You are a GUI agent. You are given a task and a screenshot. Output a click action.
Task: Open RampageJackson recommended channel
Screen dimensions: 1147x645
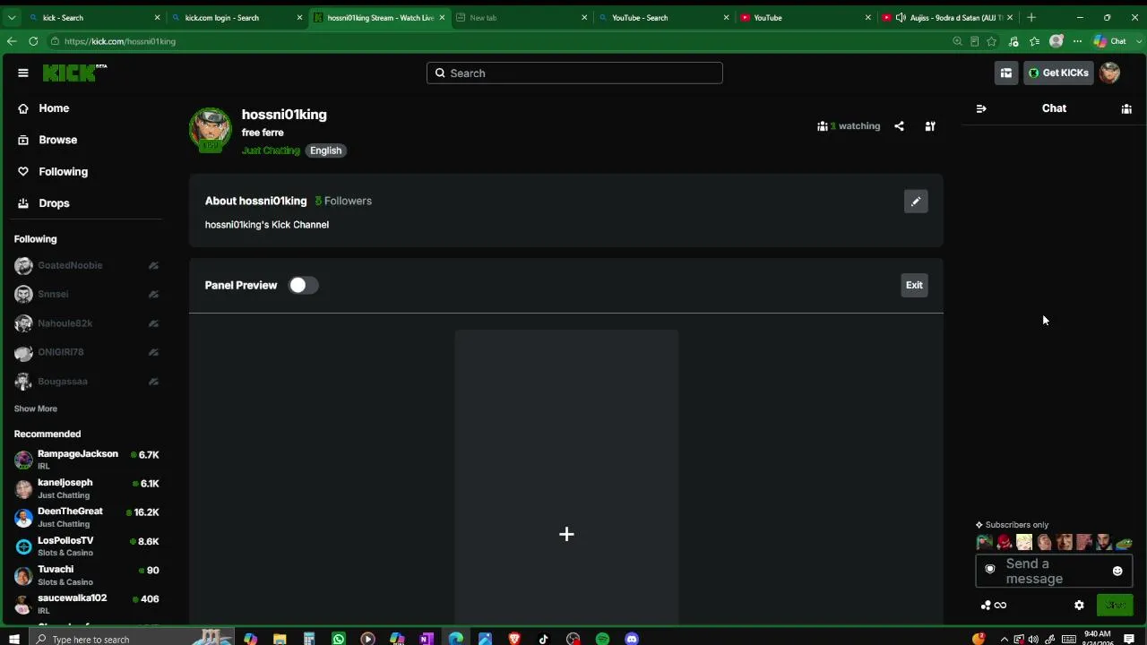(x=87, y=460)
